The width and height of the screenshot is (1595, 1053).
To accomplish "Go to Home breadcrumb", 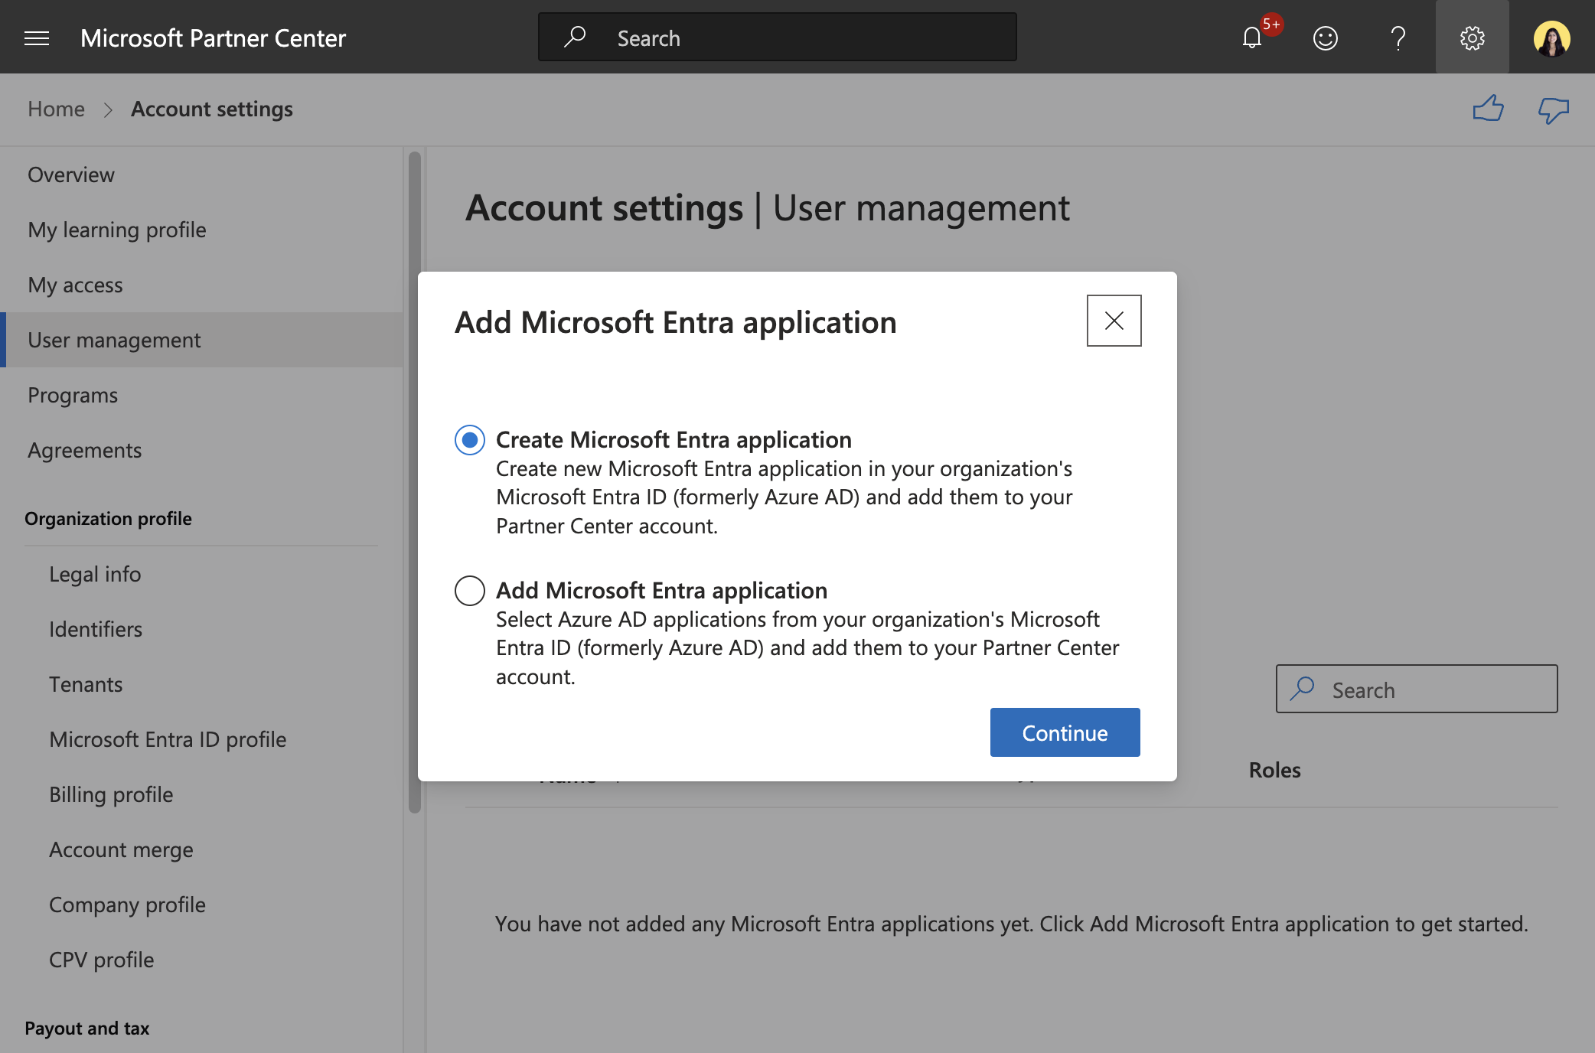I will click(56, 109).
